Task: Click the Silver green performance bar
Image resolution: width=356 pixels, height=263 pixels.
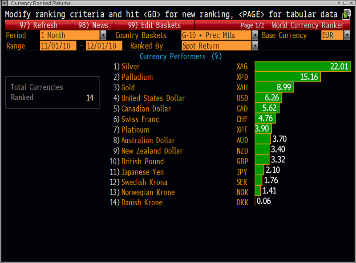Action: point(303,67)
